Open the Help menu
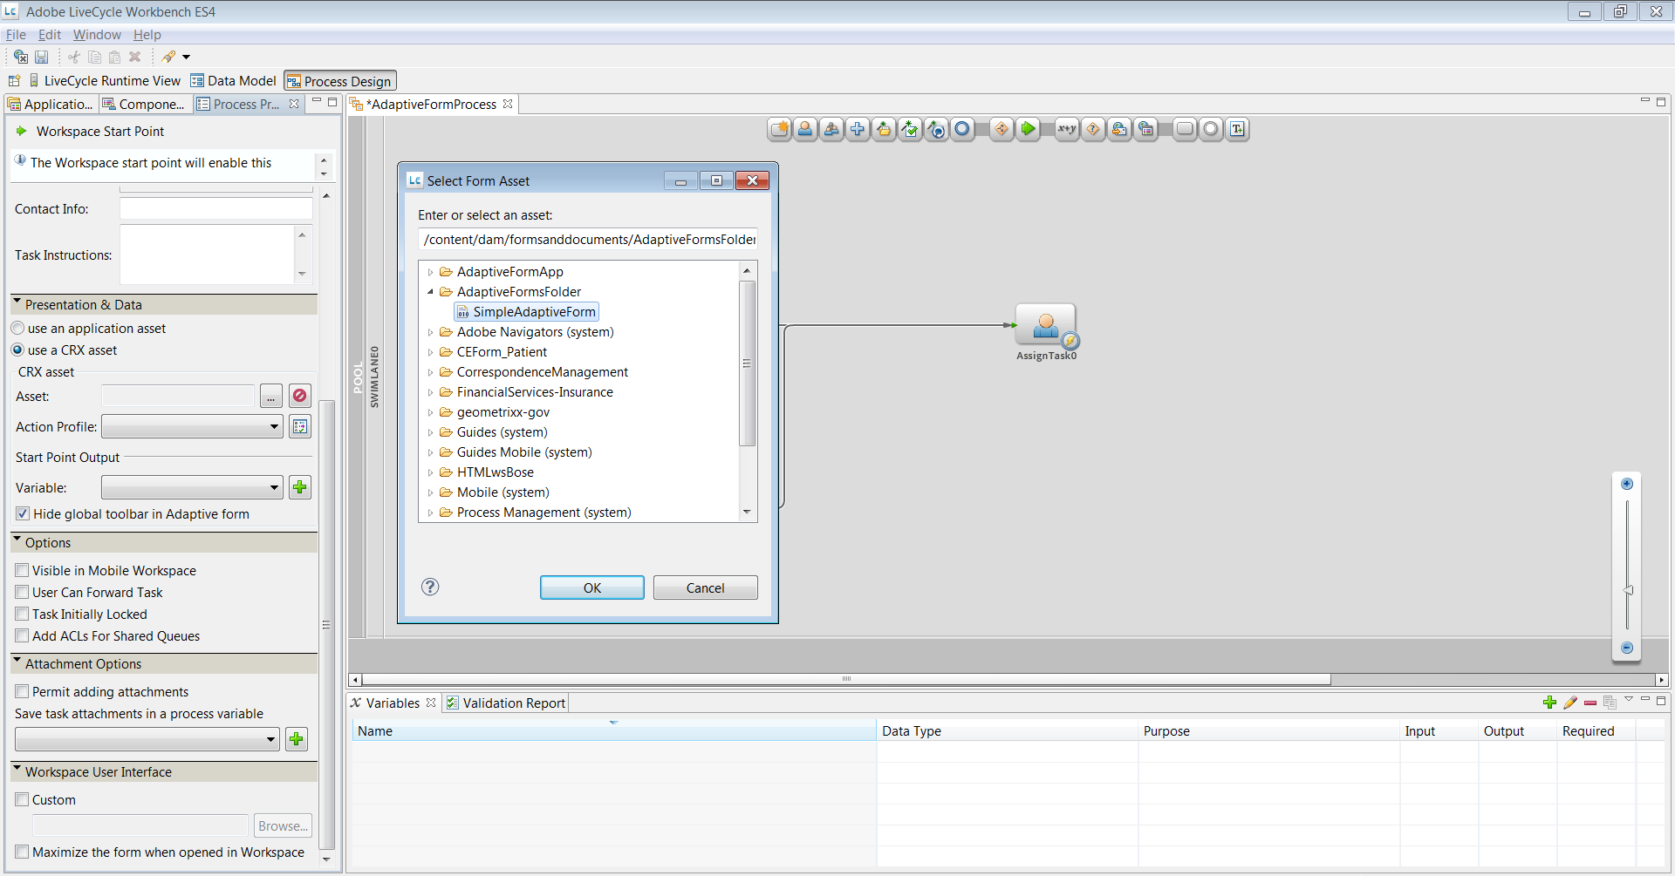1675x876 pixels. [x=147, y=35]
